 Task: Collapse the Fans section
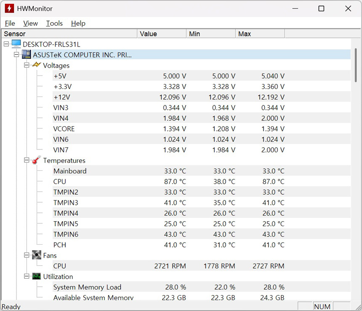coord(27,255)
